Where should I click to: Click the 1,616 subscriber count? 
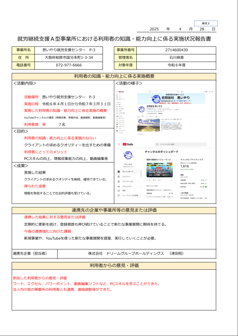pos(185,166)
